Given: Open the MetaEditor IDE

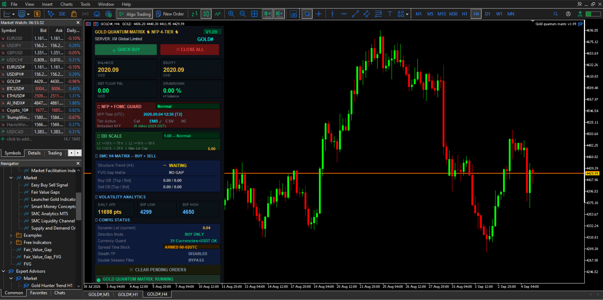Looking at the screenshot, I should pyautogui.click(x=62, y=14).
